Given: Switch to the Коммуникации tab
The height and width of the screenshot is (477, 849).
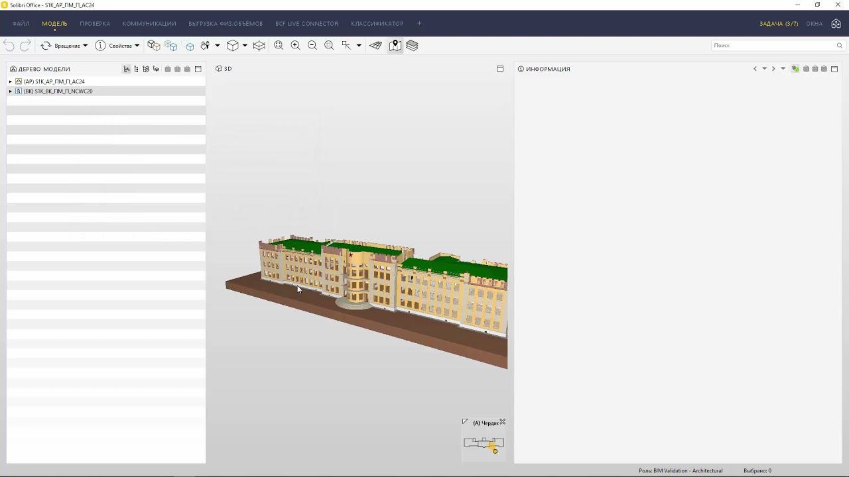Looking at the screenshot, I should (149, 24).
